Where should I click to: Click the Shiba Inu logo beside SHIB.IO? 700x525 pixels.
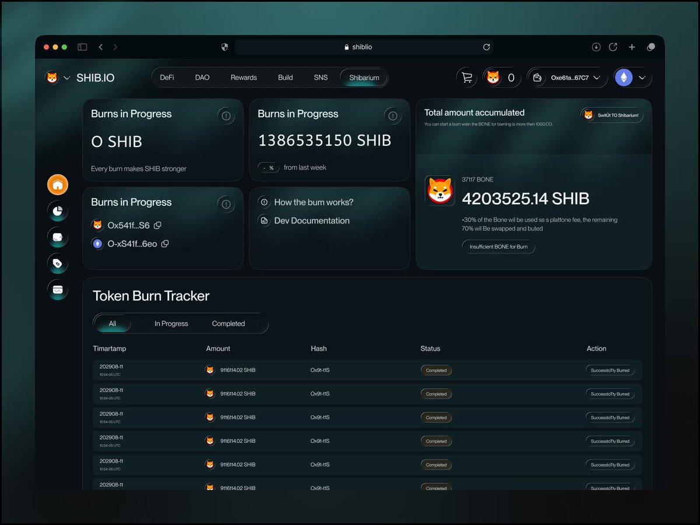(52, 78)
